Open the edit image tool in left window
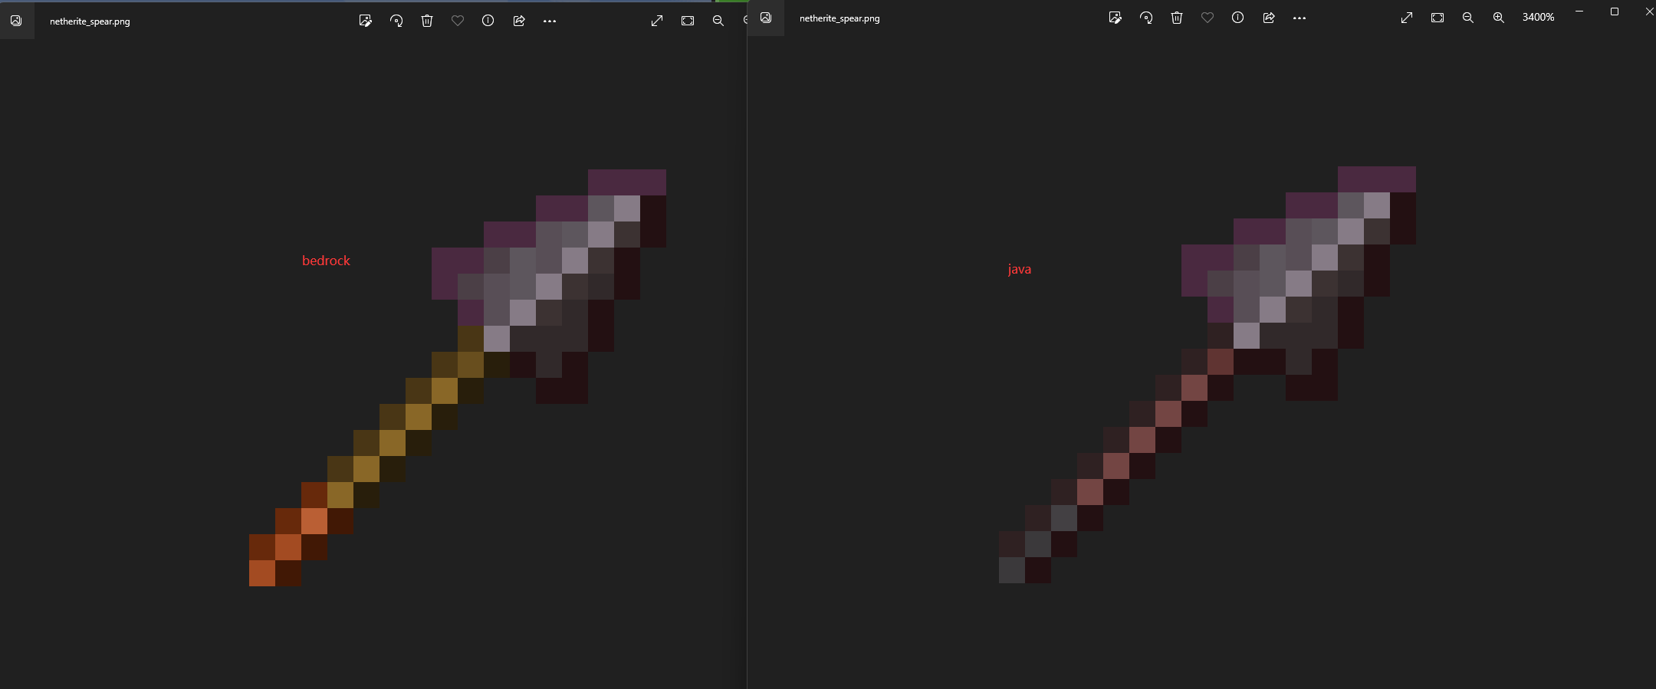Image resolution: width=1656 pixels, height=689 pixels. pyautogui.click(x=366, y=21)
